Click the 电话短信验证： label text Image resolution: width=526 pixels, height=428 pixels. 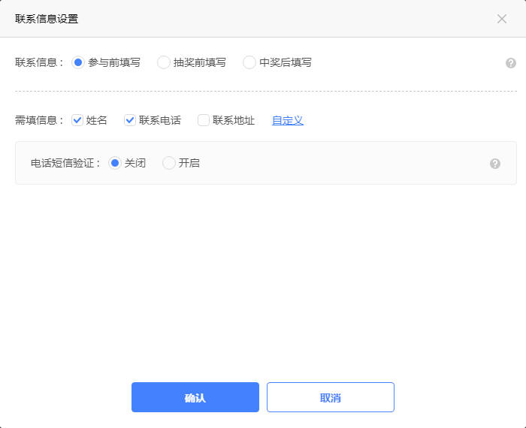66,163
